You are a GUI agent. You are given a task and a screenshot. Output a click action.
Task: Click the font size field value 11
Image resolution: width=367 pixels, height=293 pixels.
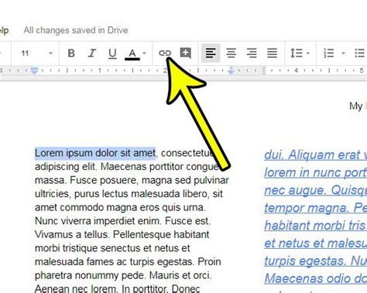tap(25, 53)
